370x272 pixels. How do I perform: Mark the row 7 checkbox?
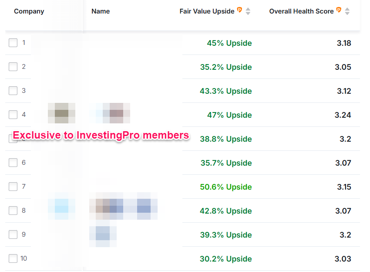tap(13, 187)
